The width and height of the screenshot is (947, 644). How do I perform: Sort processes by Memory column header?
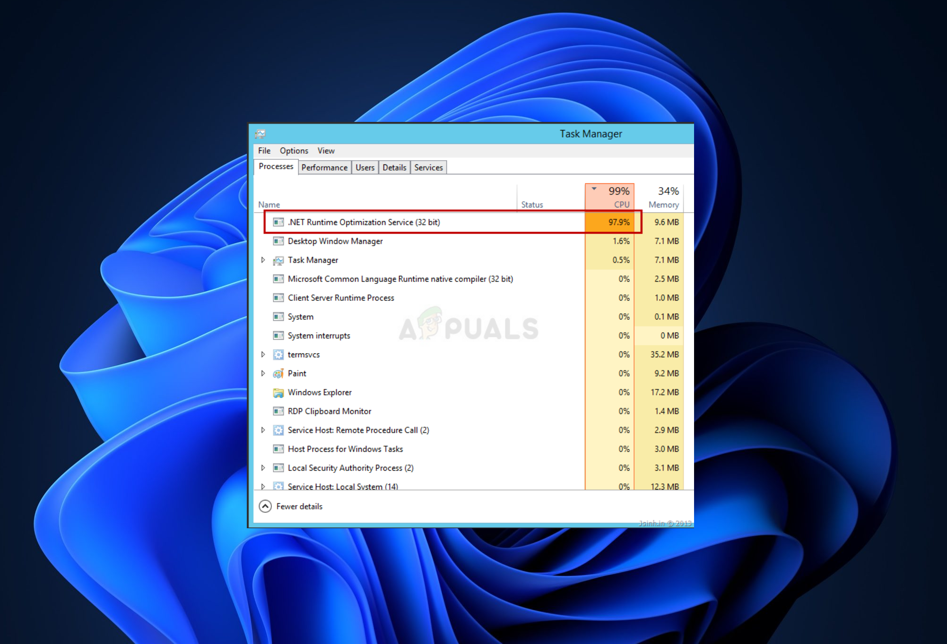tap(663, 197)
